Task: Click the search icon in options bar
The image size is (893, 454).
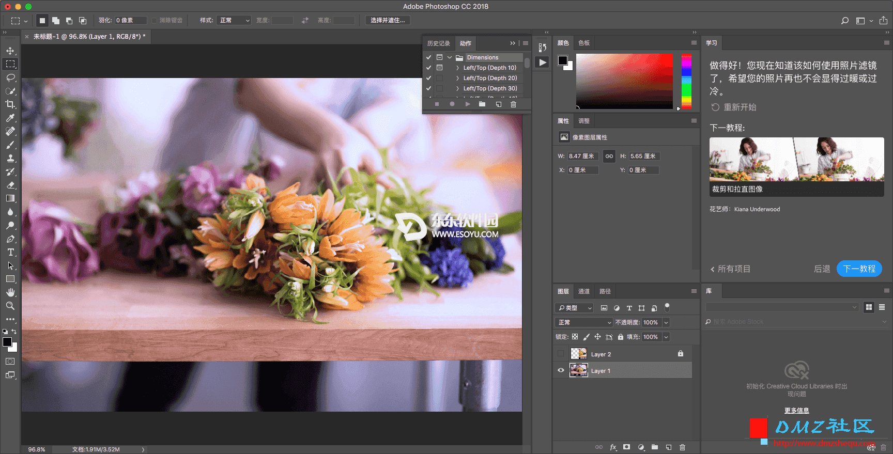Action: [x=845, y=21]
